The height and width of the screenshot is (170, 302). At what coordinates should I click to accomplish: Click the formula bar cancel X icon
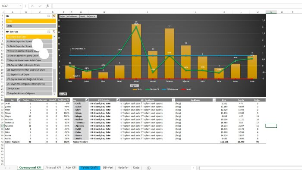click(32, 6)
